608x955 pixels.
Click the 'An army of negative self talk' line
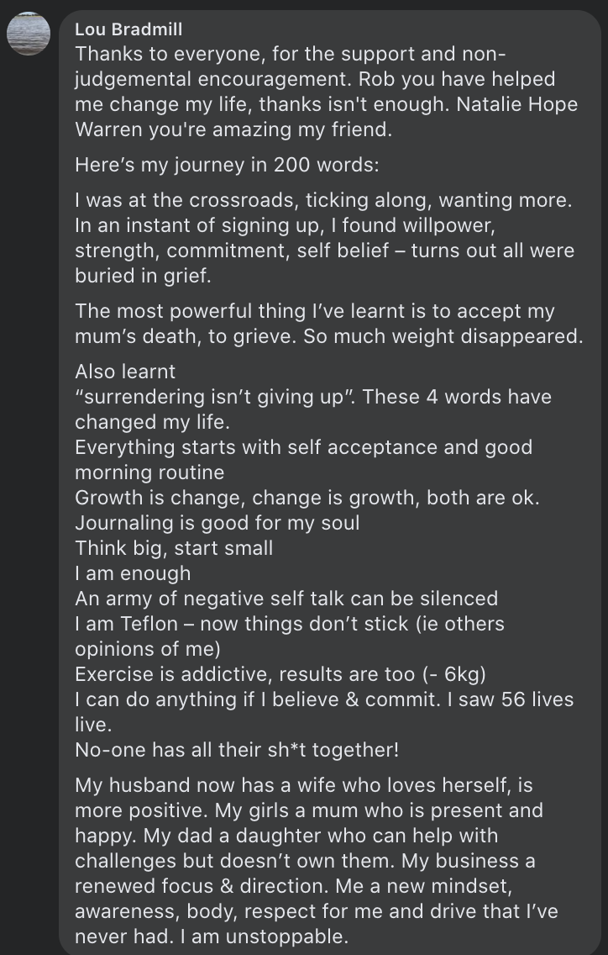click(286, 599)
